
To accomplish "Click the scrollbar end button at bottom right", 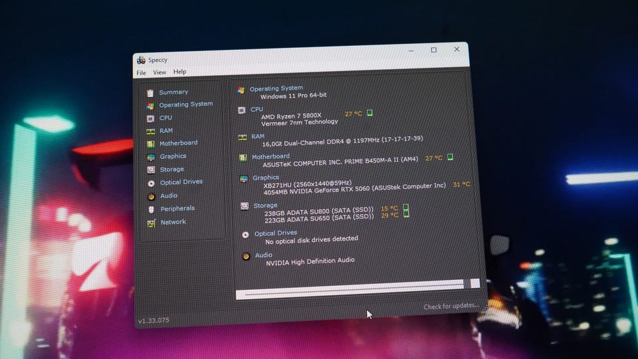I will 475,284.
